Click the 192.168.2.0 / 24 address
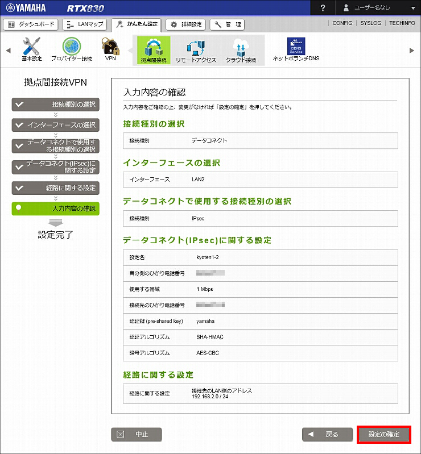This screenshot has width=421, height=454. 210,397
